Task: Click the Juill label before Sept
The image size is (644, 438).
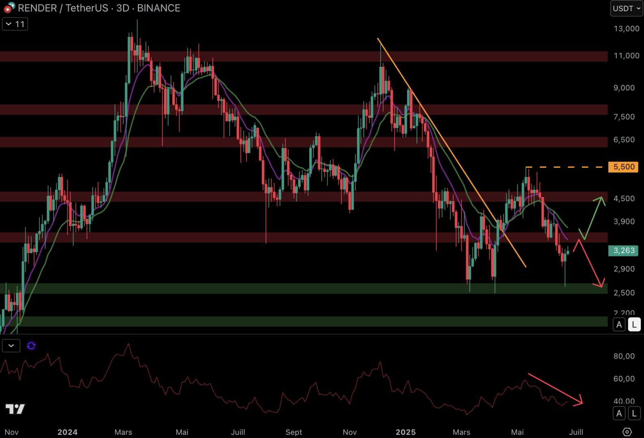Action: tap(238, 432)
